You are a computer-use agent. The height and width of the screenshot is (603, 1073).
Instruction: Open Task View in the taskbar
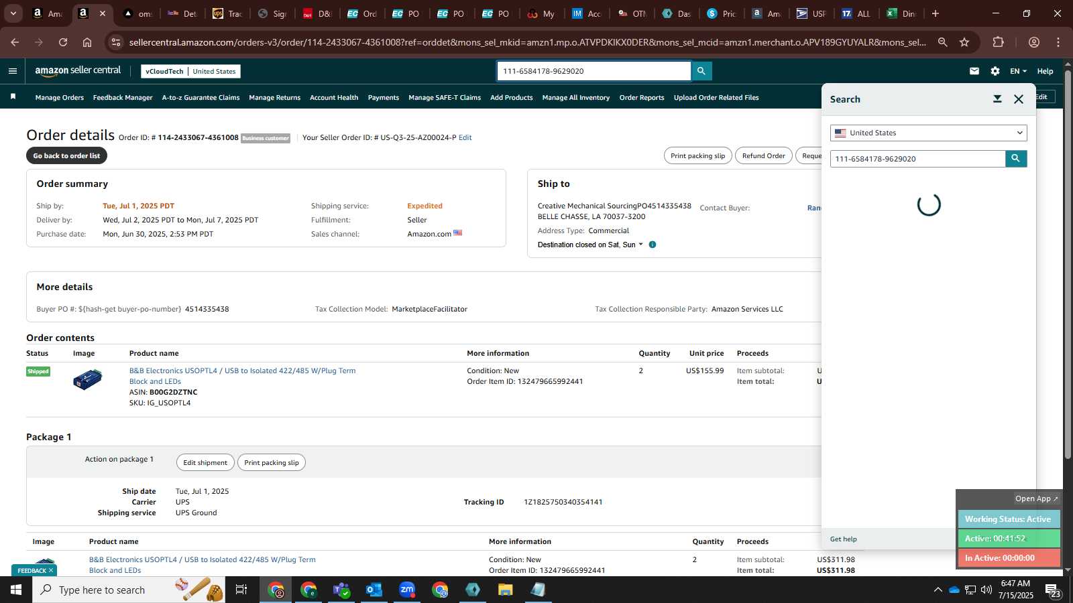click(x=241, y=590)
